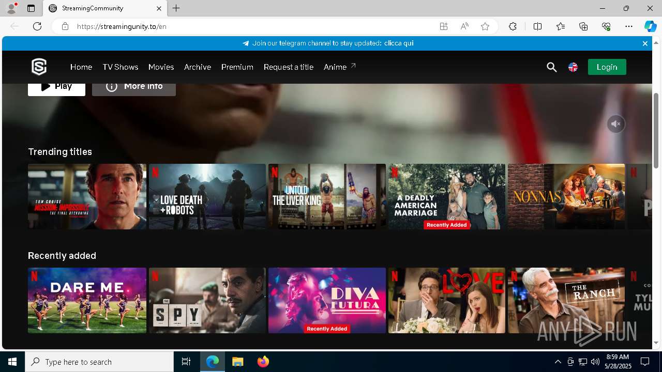The image size is (662, 372).
Task: Open the Copilot sidebar icon
Action: point(650,26)
